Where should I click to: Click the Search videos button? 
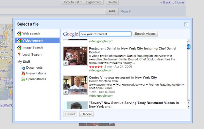click(145, 34)
